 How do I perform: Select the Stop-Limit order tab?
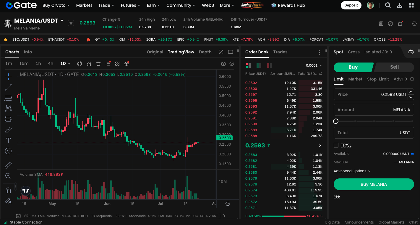click(x=378, y=79)
